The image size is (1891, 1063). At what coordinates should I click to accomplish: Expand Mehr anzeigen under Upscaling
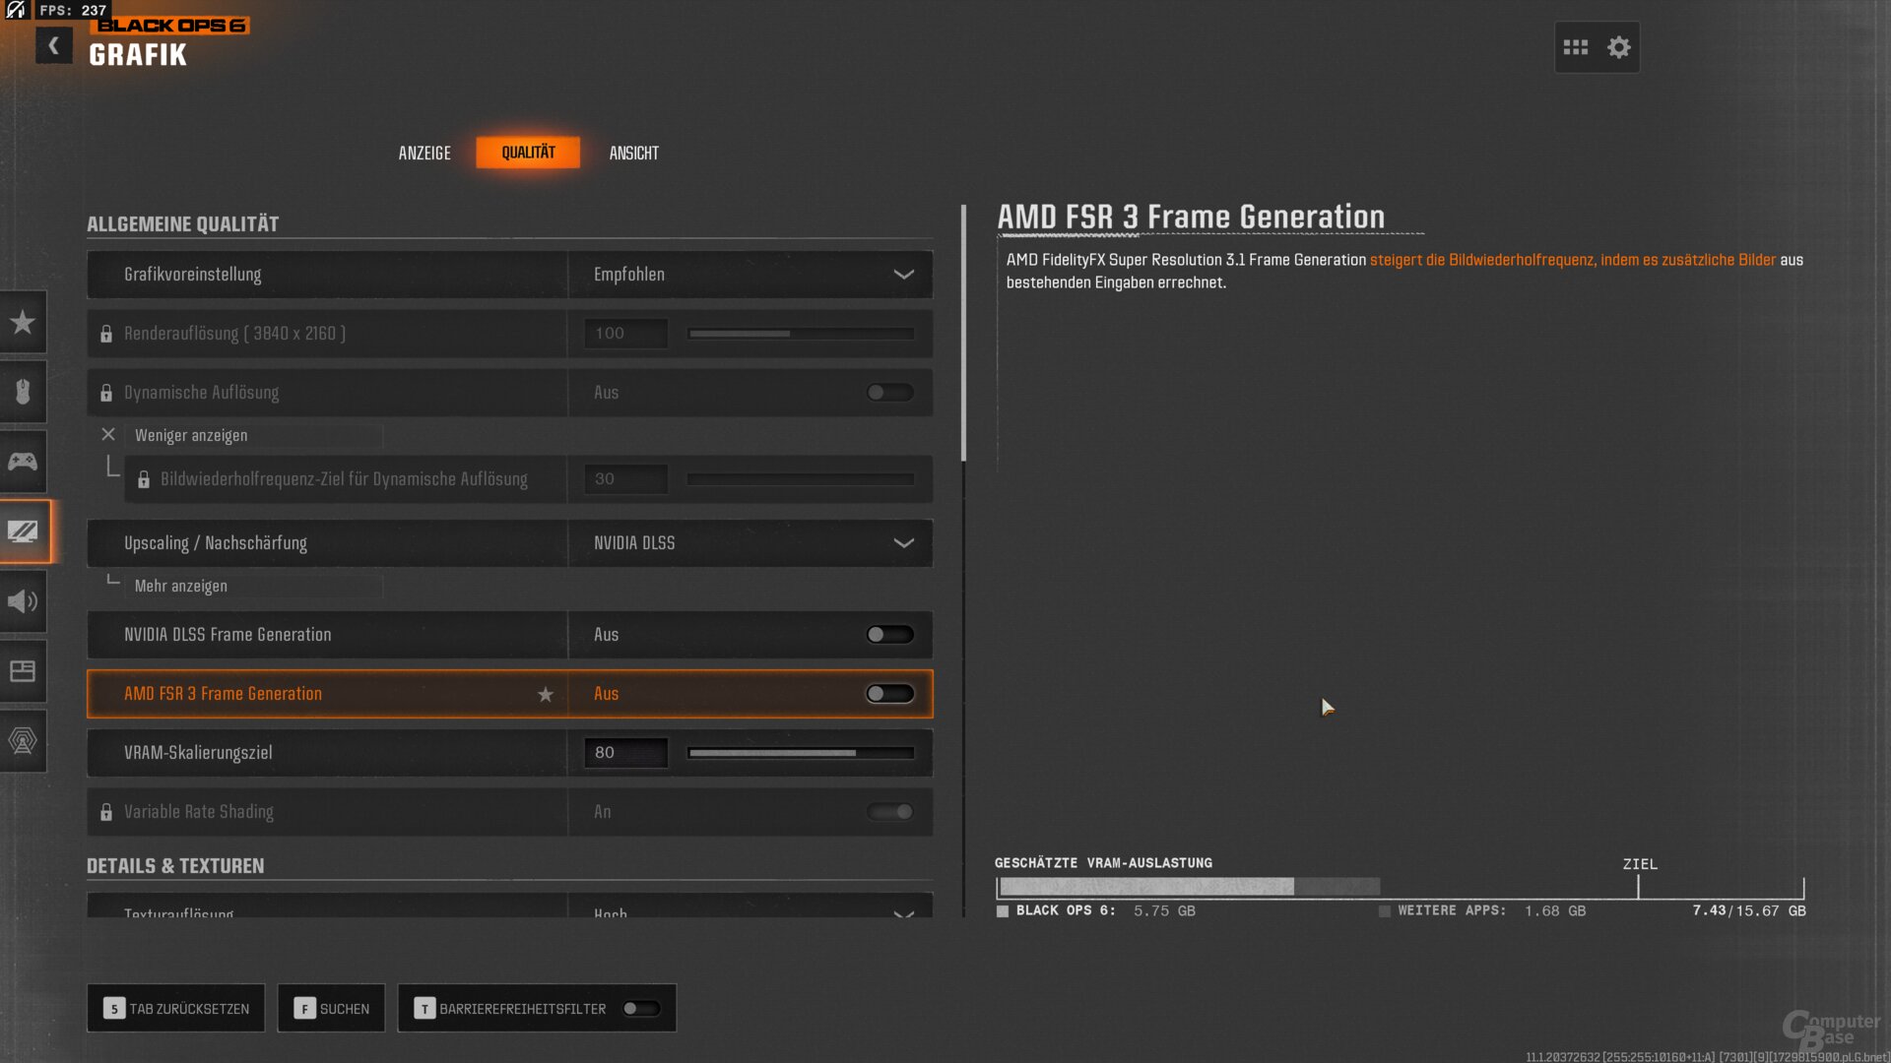pos(181,587)
